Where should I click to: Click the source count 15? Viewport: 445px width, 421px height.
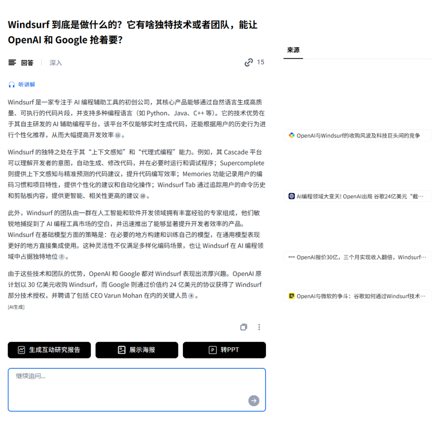[x=261, y=63]
